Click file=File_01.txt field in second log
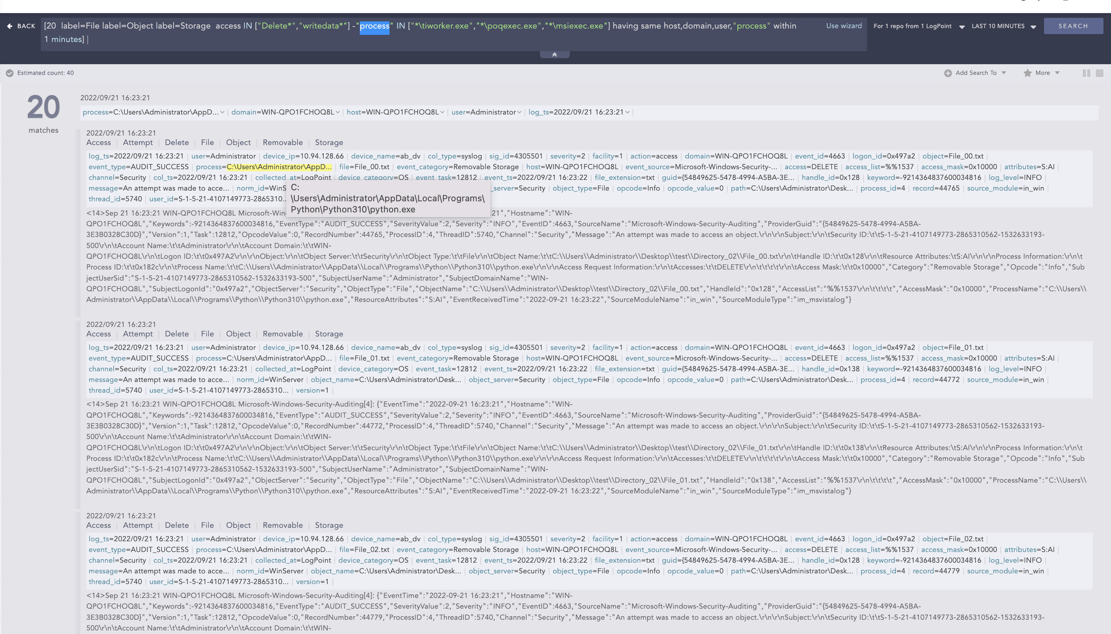1111x634 pixels. 364,358
